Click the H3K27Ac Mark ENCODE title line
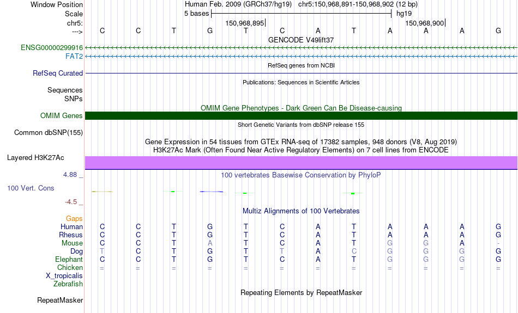This screenshot has height=313, width=518. [301, 150]
